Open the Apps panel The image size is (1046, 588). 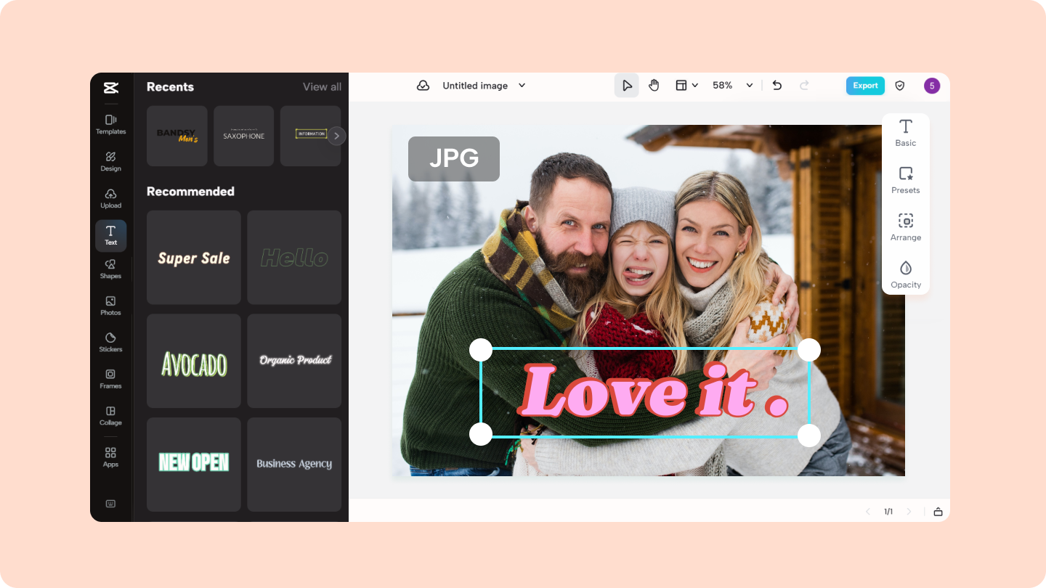click(110, 457)
